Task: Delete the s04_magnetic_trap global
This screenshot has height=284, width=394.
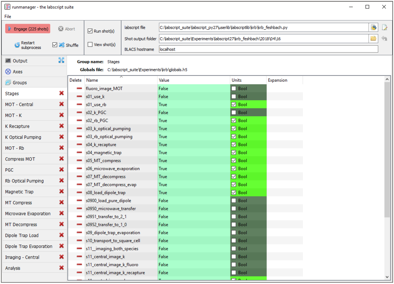Action: tap(79, 152)
